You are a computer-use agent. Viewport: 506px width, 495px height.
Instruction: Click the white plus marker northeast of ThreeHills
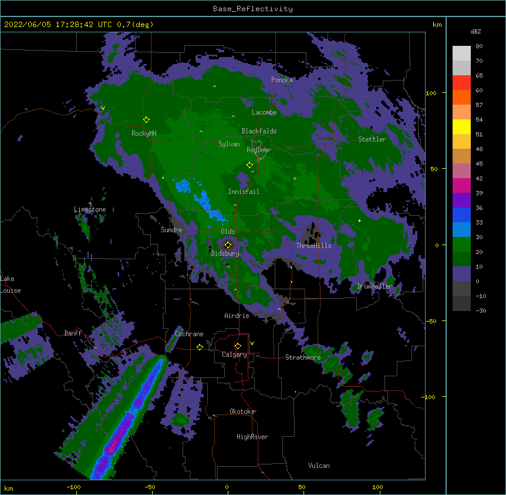[x=359, y=220]
